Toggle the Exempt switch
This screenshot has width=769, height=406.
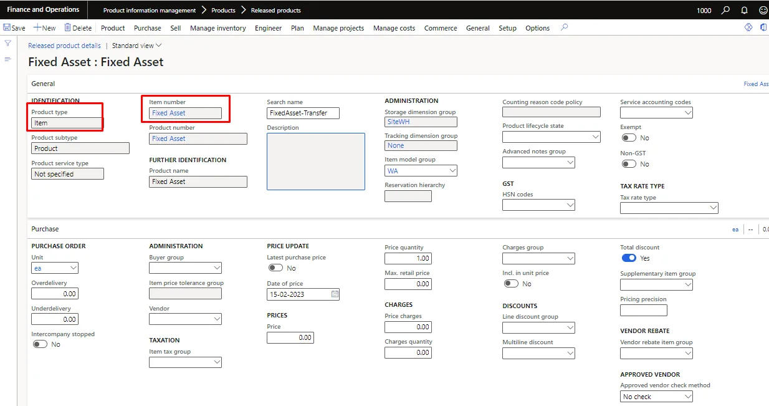click(629, 138)
